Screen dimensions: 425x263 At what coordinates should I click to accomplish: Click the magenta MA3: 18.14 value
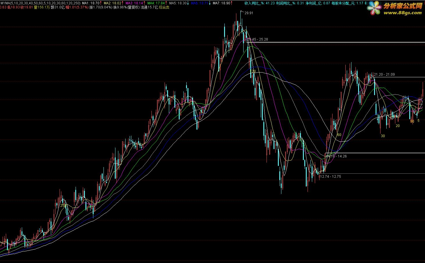[134, 3]
